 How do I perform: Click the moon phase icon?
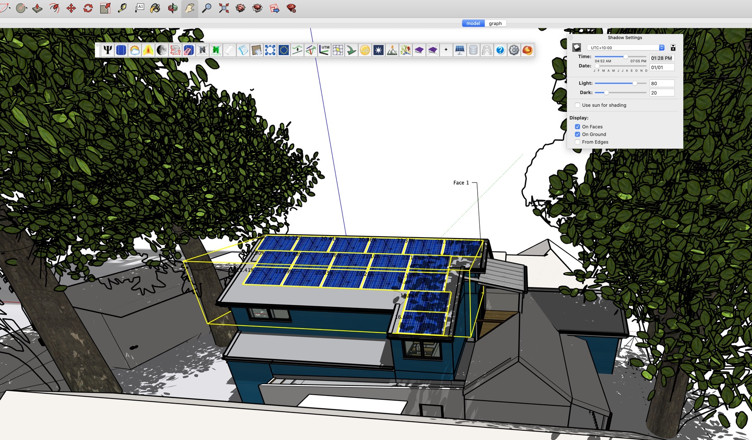pyautogui.click(x=162, y=50)
